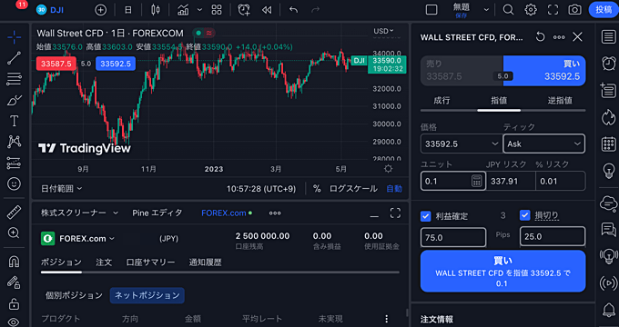
Task: Open the emoji icons tool
Action: pos(14,184)
